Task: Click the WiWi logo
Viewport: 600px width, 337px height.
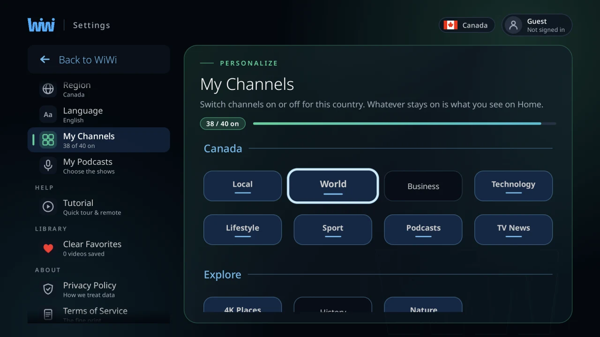Action: point(41,25)
